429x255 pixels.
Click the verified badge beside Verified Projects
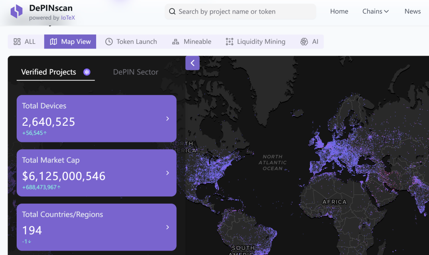[x=87, y=72]
